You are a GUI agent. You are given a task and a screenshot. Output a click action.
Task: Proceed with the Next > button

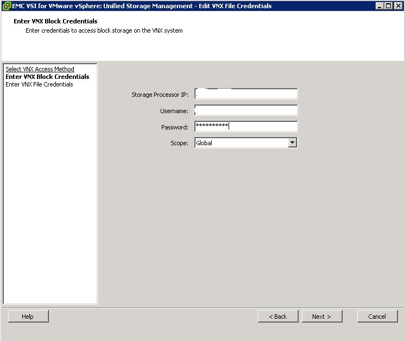click(x=321, y=317)
